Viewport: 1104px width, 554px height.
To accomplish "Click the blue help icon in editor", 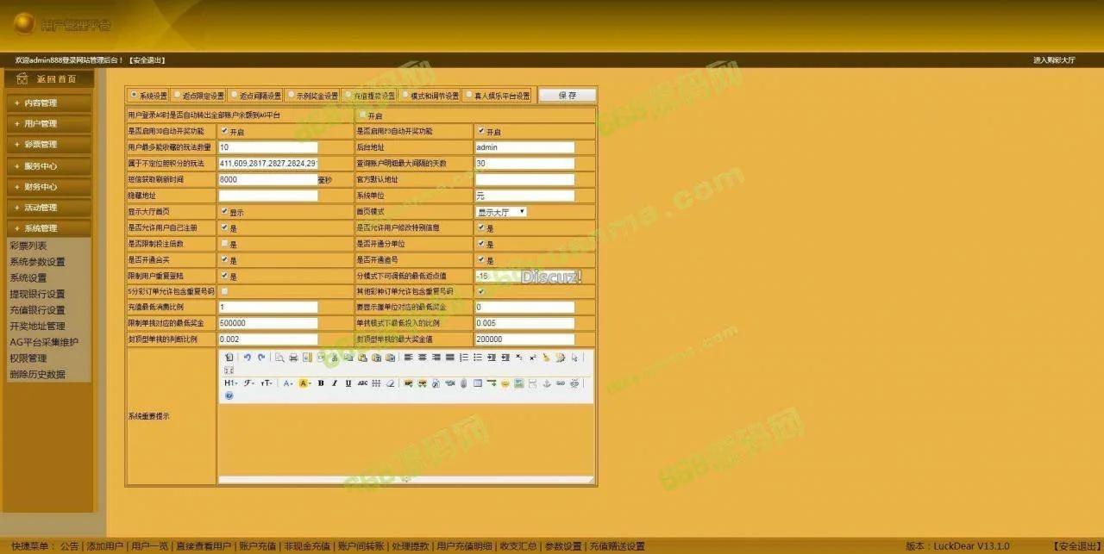I will [x=229, y=395].
